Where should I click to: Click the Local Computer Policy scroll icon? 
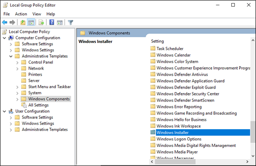coord(4,32)
